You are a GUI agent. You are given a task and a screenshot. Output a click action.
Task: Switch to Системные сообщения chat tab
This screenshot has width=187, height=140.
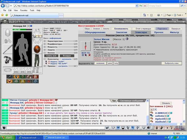(x=132, y=101)
